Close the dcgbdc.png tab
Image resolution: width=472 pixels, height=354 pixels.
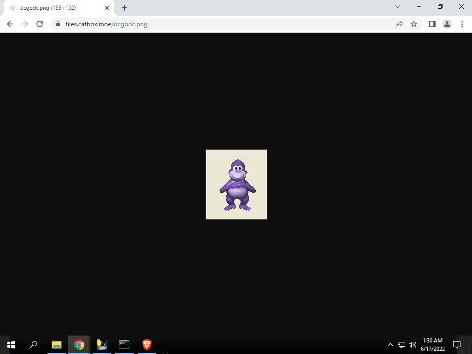coord(107,8)
